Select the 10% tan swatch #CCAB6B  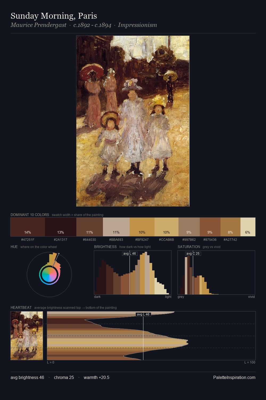click(x=167, y=227)
